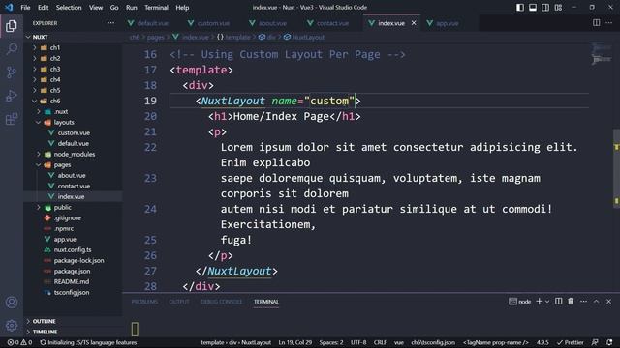Open Explorer more actions ellipsis
The width and height of the screenshot is (620, 348).
click(110, 23)
